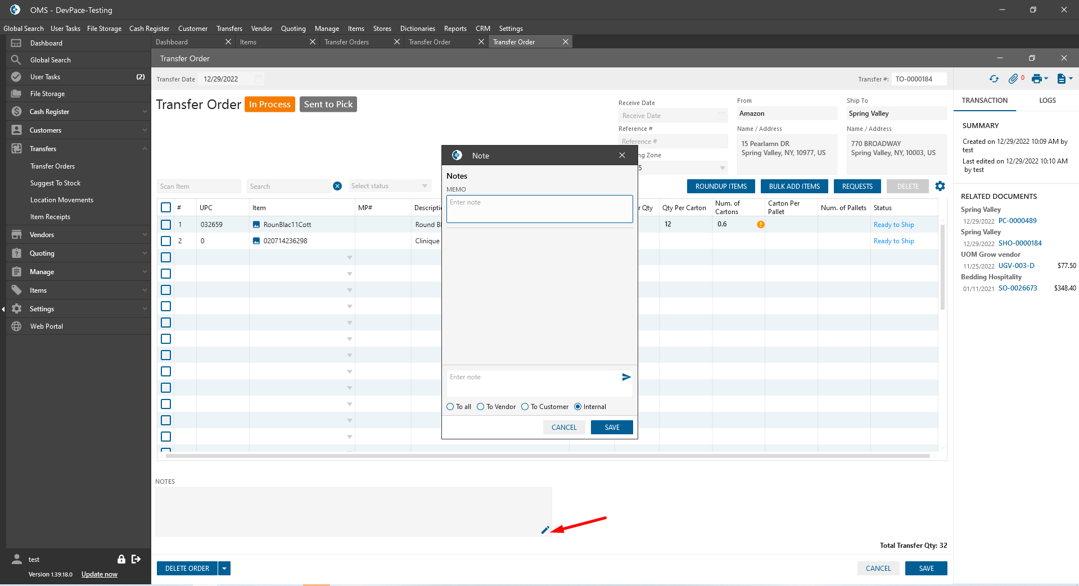This screenshot has height=586, width=1079.
Task: Click the ROUNDUP ITEMS button
Action: 721,186
